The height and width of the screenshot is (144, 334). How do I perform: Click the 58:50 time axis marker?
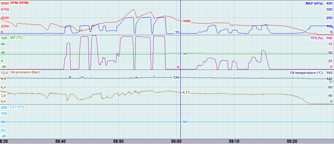(118, 142)
